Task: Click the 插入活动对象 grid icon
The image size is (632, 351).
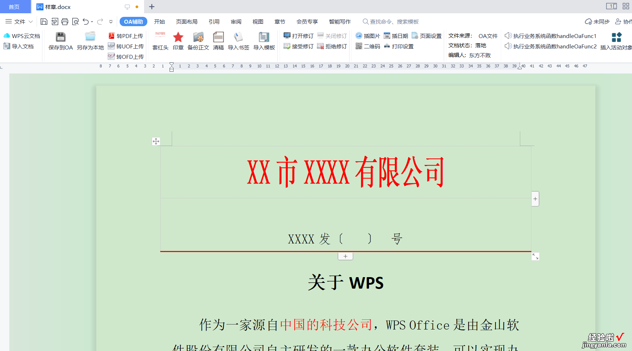Action: click(617, 37)
